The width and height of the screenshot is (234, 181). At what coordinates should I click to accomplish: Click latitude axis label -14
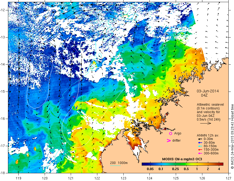pos(3,64)
